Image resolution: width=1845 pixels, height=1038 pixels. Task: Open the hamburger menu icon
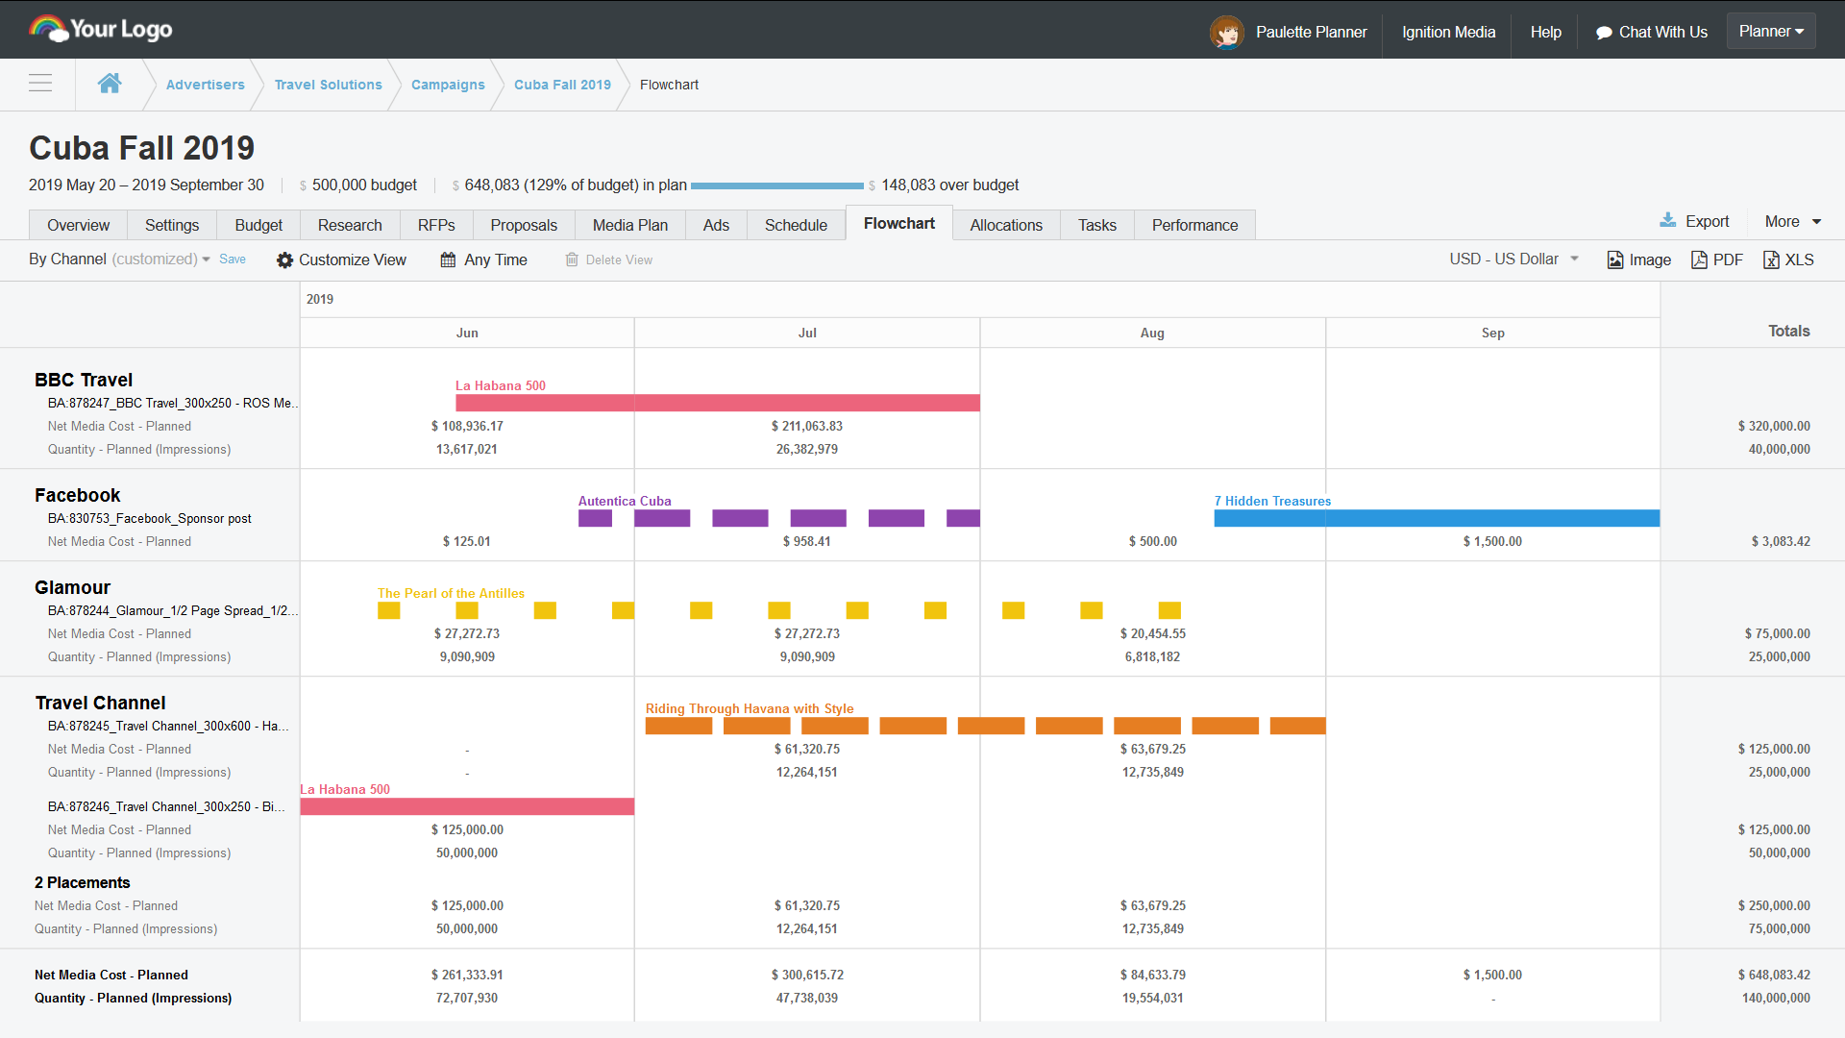click(x=40, y=84)
